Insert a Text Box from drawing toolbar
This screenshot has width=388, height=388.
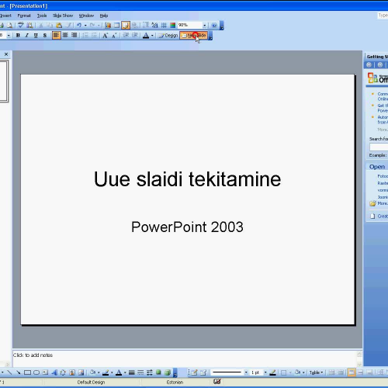coord(45,372)
